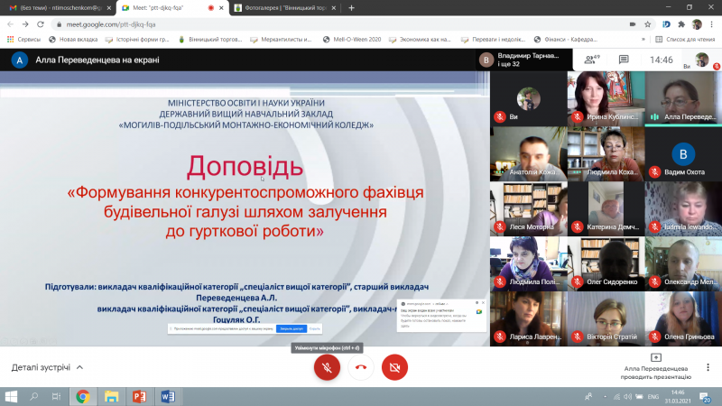Viewport: 722px width, 406px height.
Task: Bookmark this page with the star icon
Action: (x=647, y=24)
